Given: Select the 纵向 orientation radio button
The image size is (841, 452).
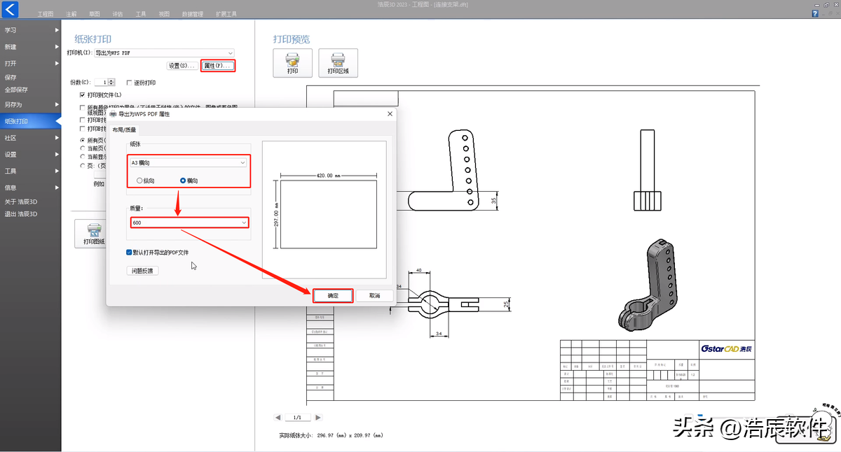Looking at the screenshot, I should pos(140,181).
